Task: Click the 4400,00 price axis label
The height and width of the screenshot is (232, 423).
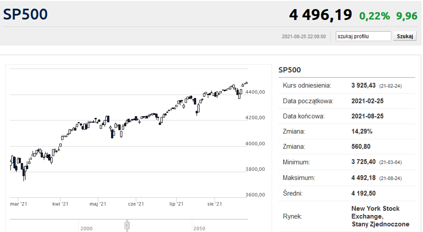Action: (256, 92)
